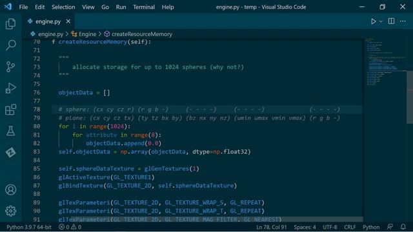This screenshot has width=413, height=232.
Task: Open the notifications bell
Action: coord(403,227)
